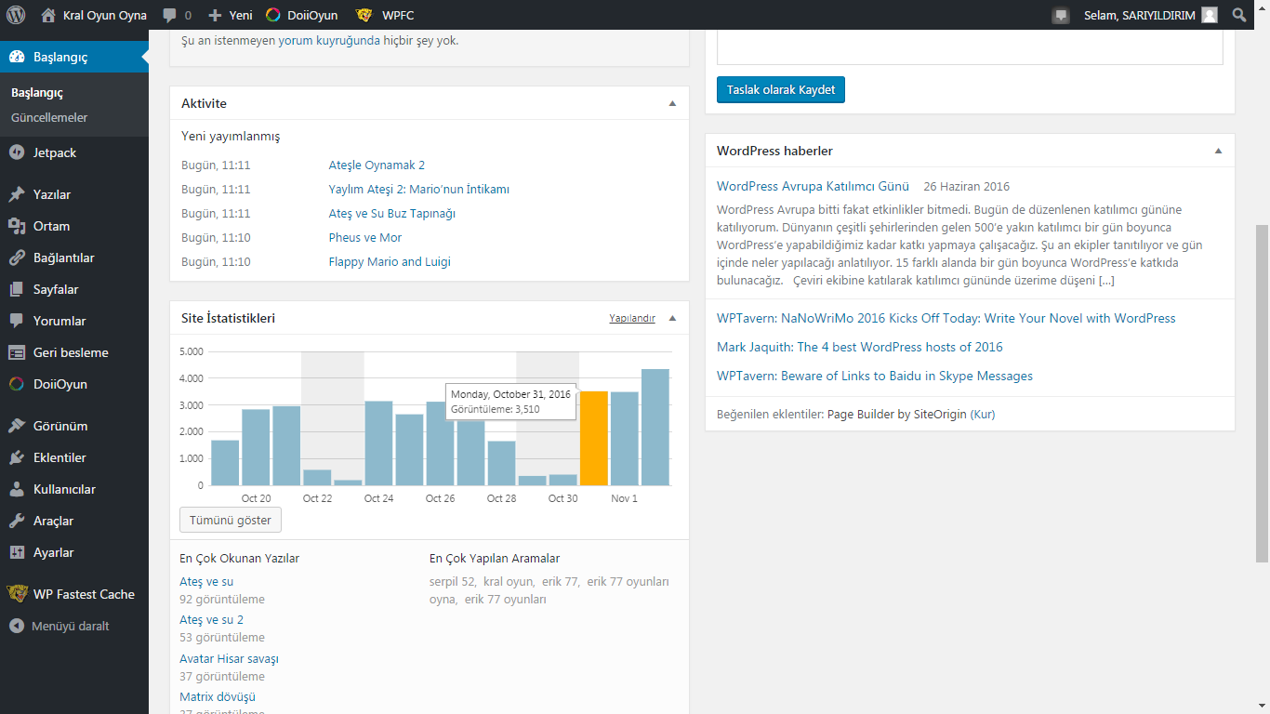1270x714 pixels.
Task: Open the Güncellemeler submenu item
Action: (49, 118)
